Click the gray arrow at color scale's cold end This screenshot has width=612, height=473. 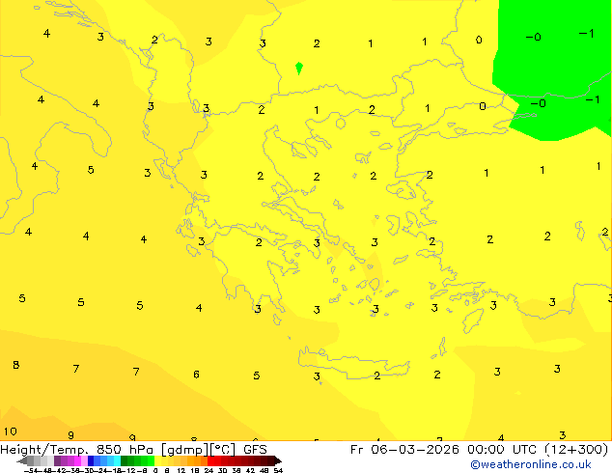coord(22,460)
